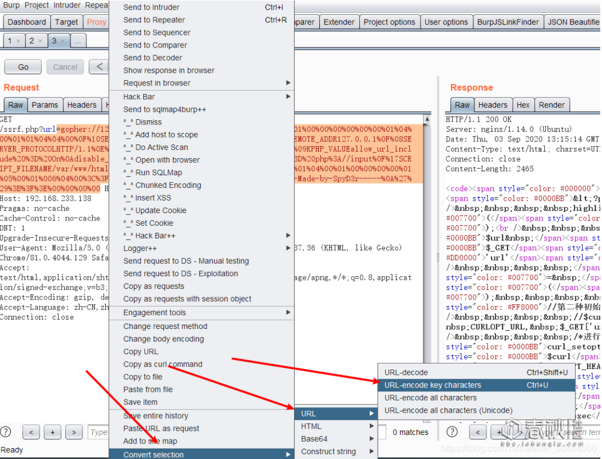This screenshot has height=459, width=602.
Task: Open User options tab
Action: click(446, 22)
